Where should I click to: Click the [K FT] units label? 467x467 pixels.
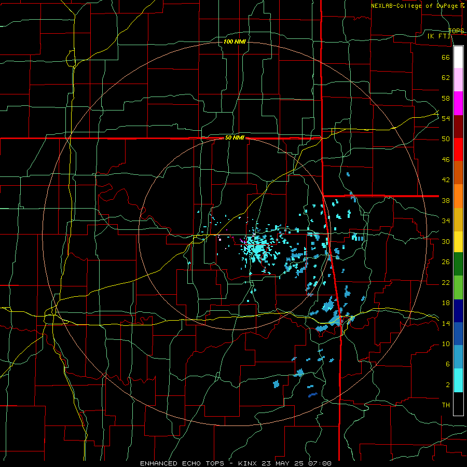point(438,36)
